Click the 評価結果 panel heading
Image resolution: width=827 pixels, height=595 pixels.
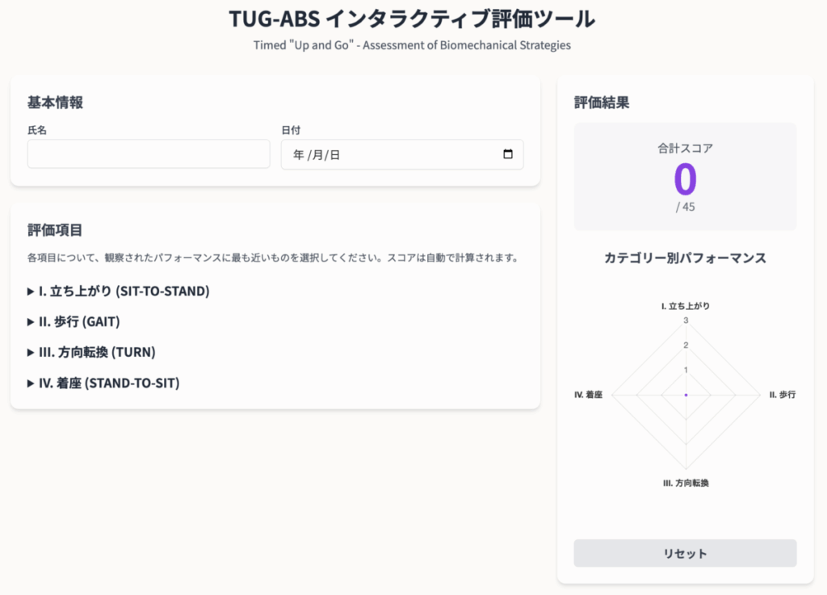(602, 103)
